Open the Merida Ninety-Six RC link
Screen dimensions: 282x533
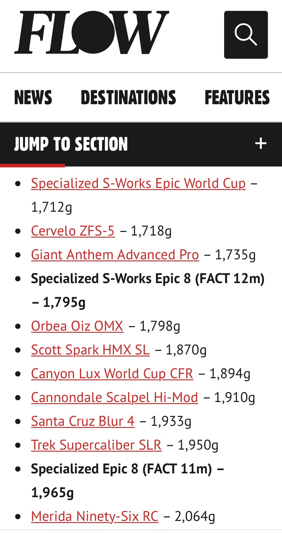tap(95, 517)
